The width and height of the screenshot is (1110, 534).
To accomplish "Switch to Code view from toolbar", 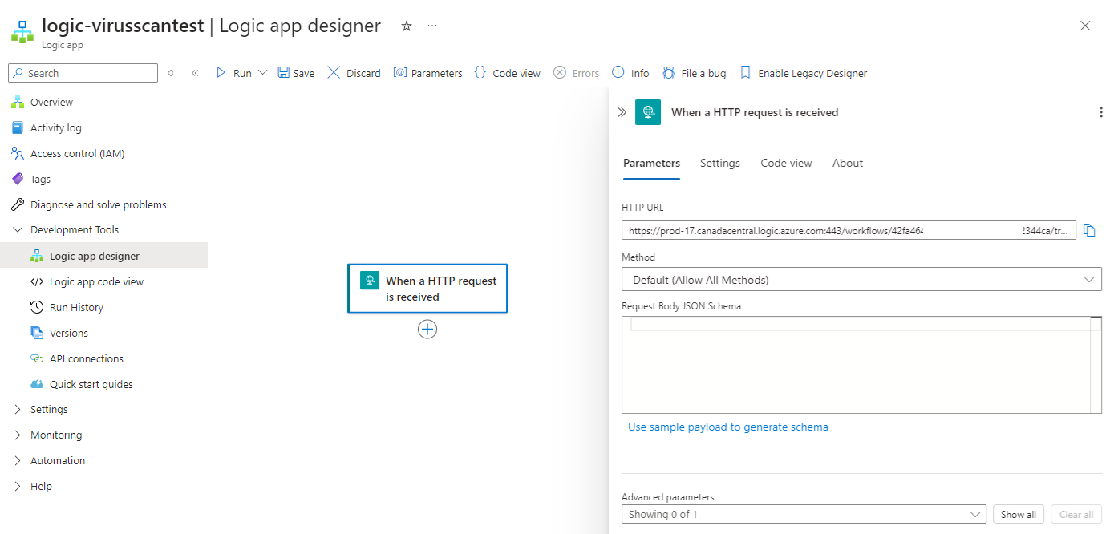I will click(507, 73).
